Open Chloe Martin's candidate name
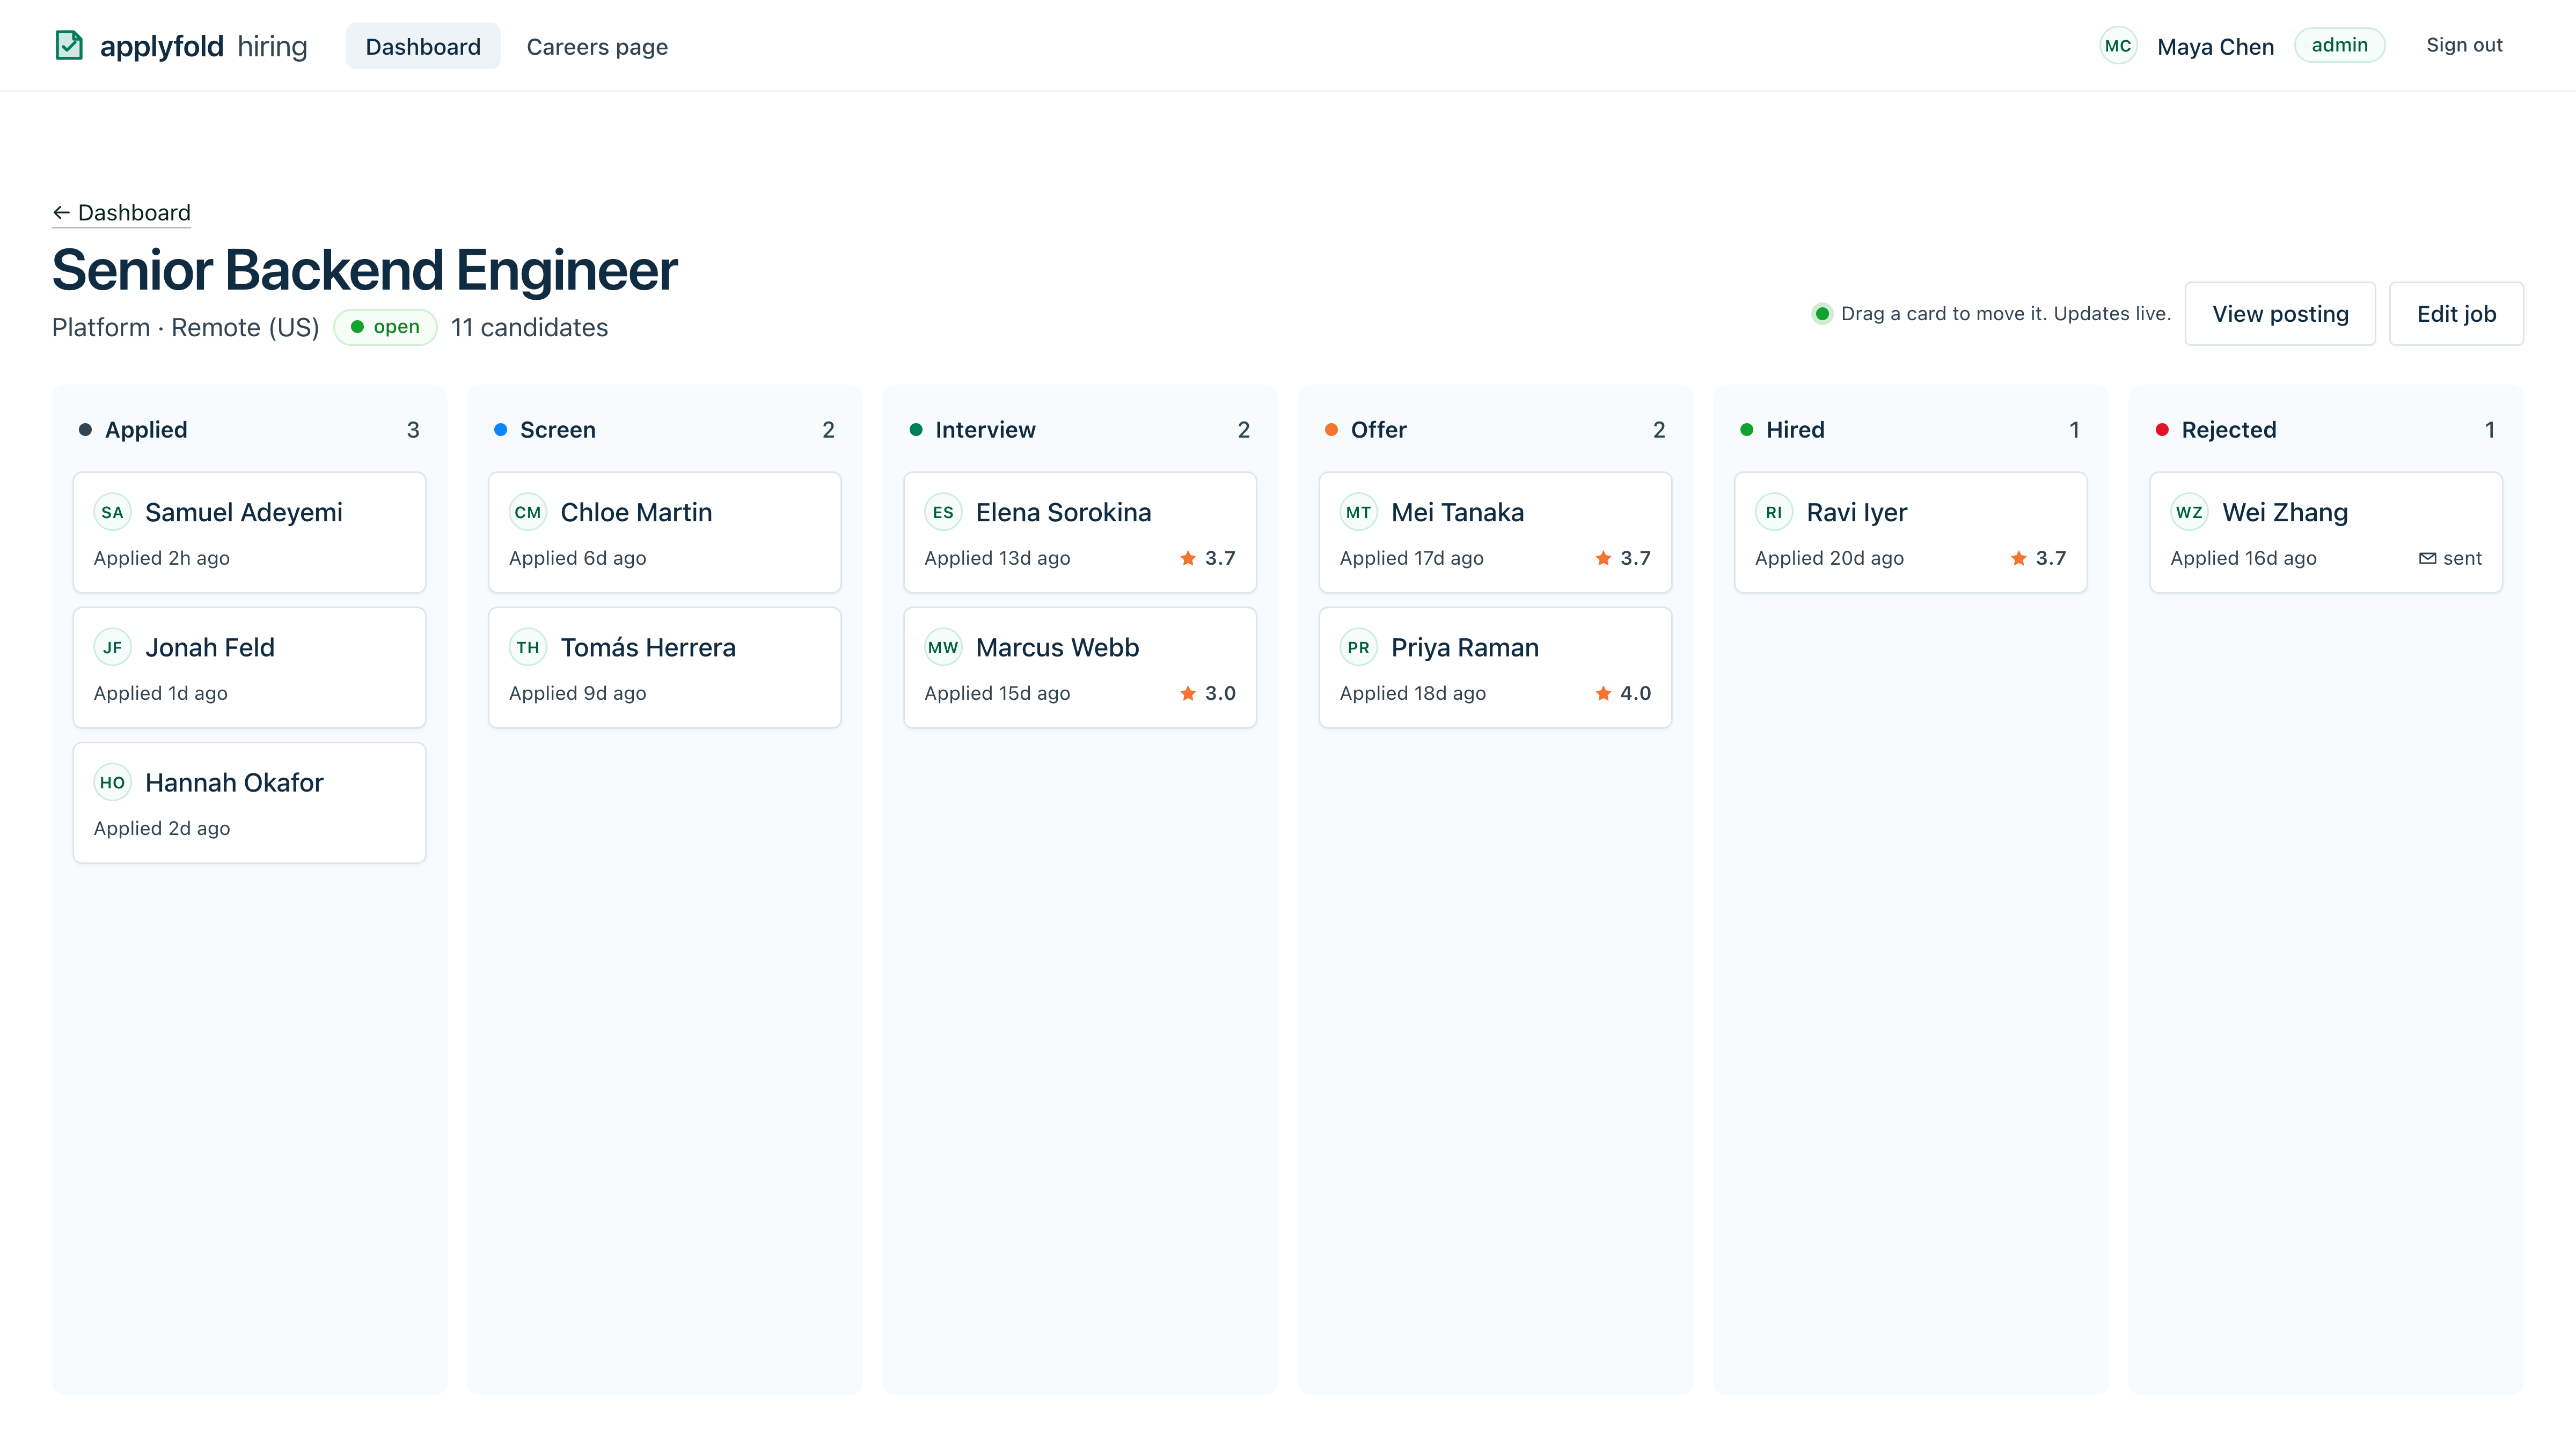Image resolution: width=2576 pixels, height=1448 pixels. [x=636, y=513]
